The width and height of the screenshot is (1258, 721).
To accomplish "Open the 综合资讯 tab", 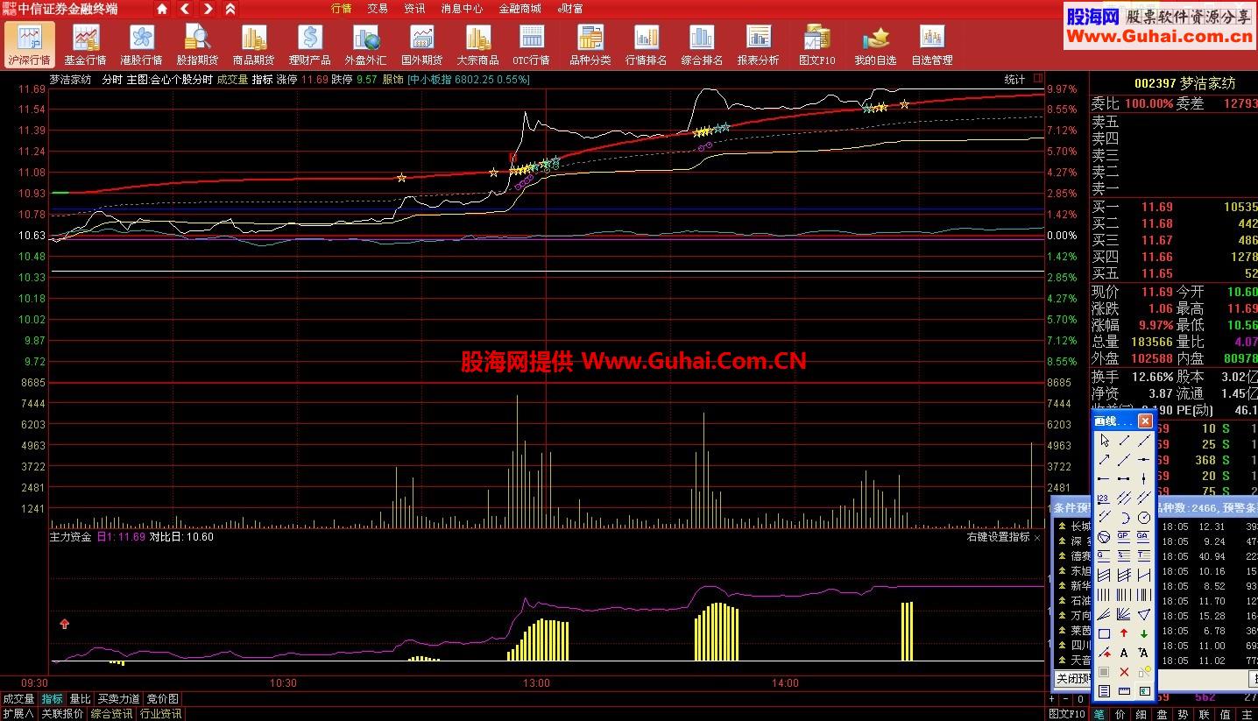I will click(112, 714).
